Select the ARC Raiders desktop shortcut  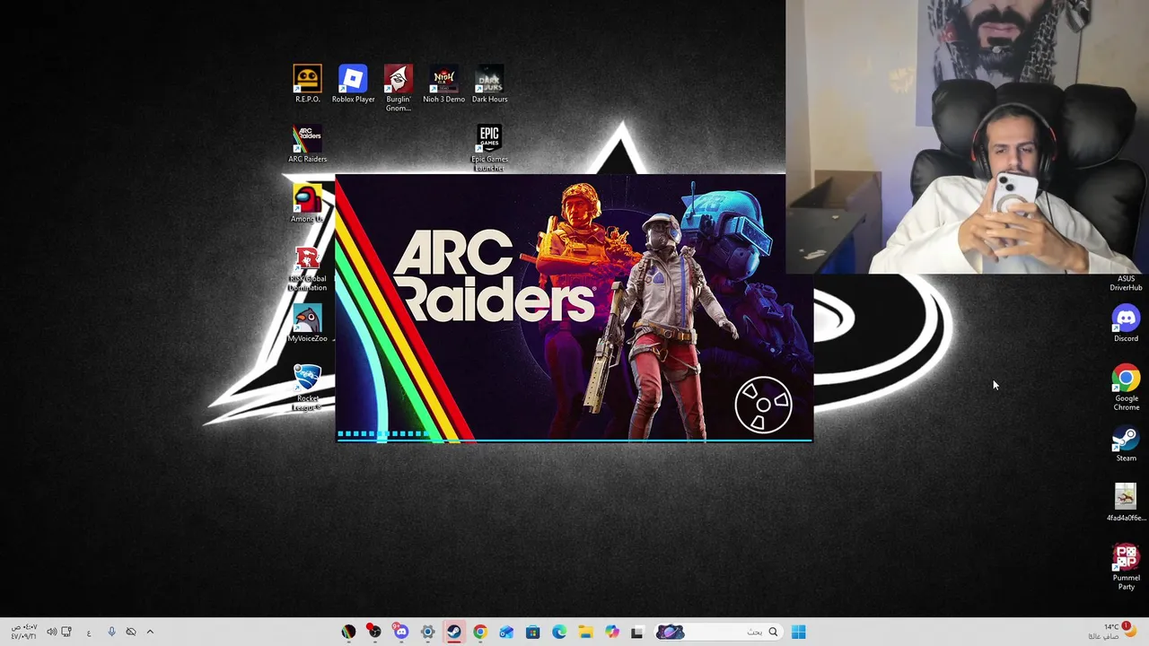pyautogui.click(x=307, y=144)
